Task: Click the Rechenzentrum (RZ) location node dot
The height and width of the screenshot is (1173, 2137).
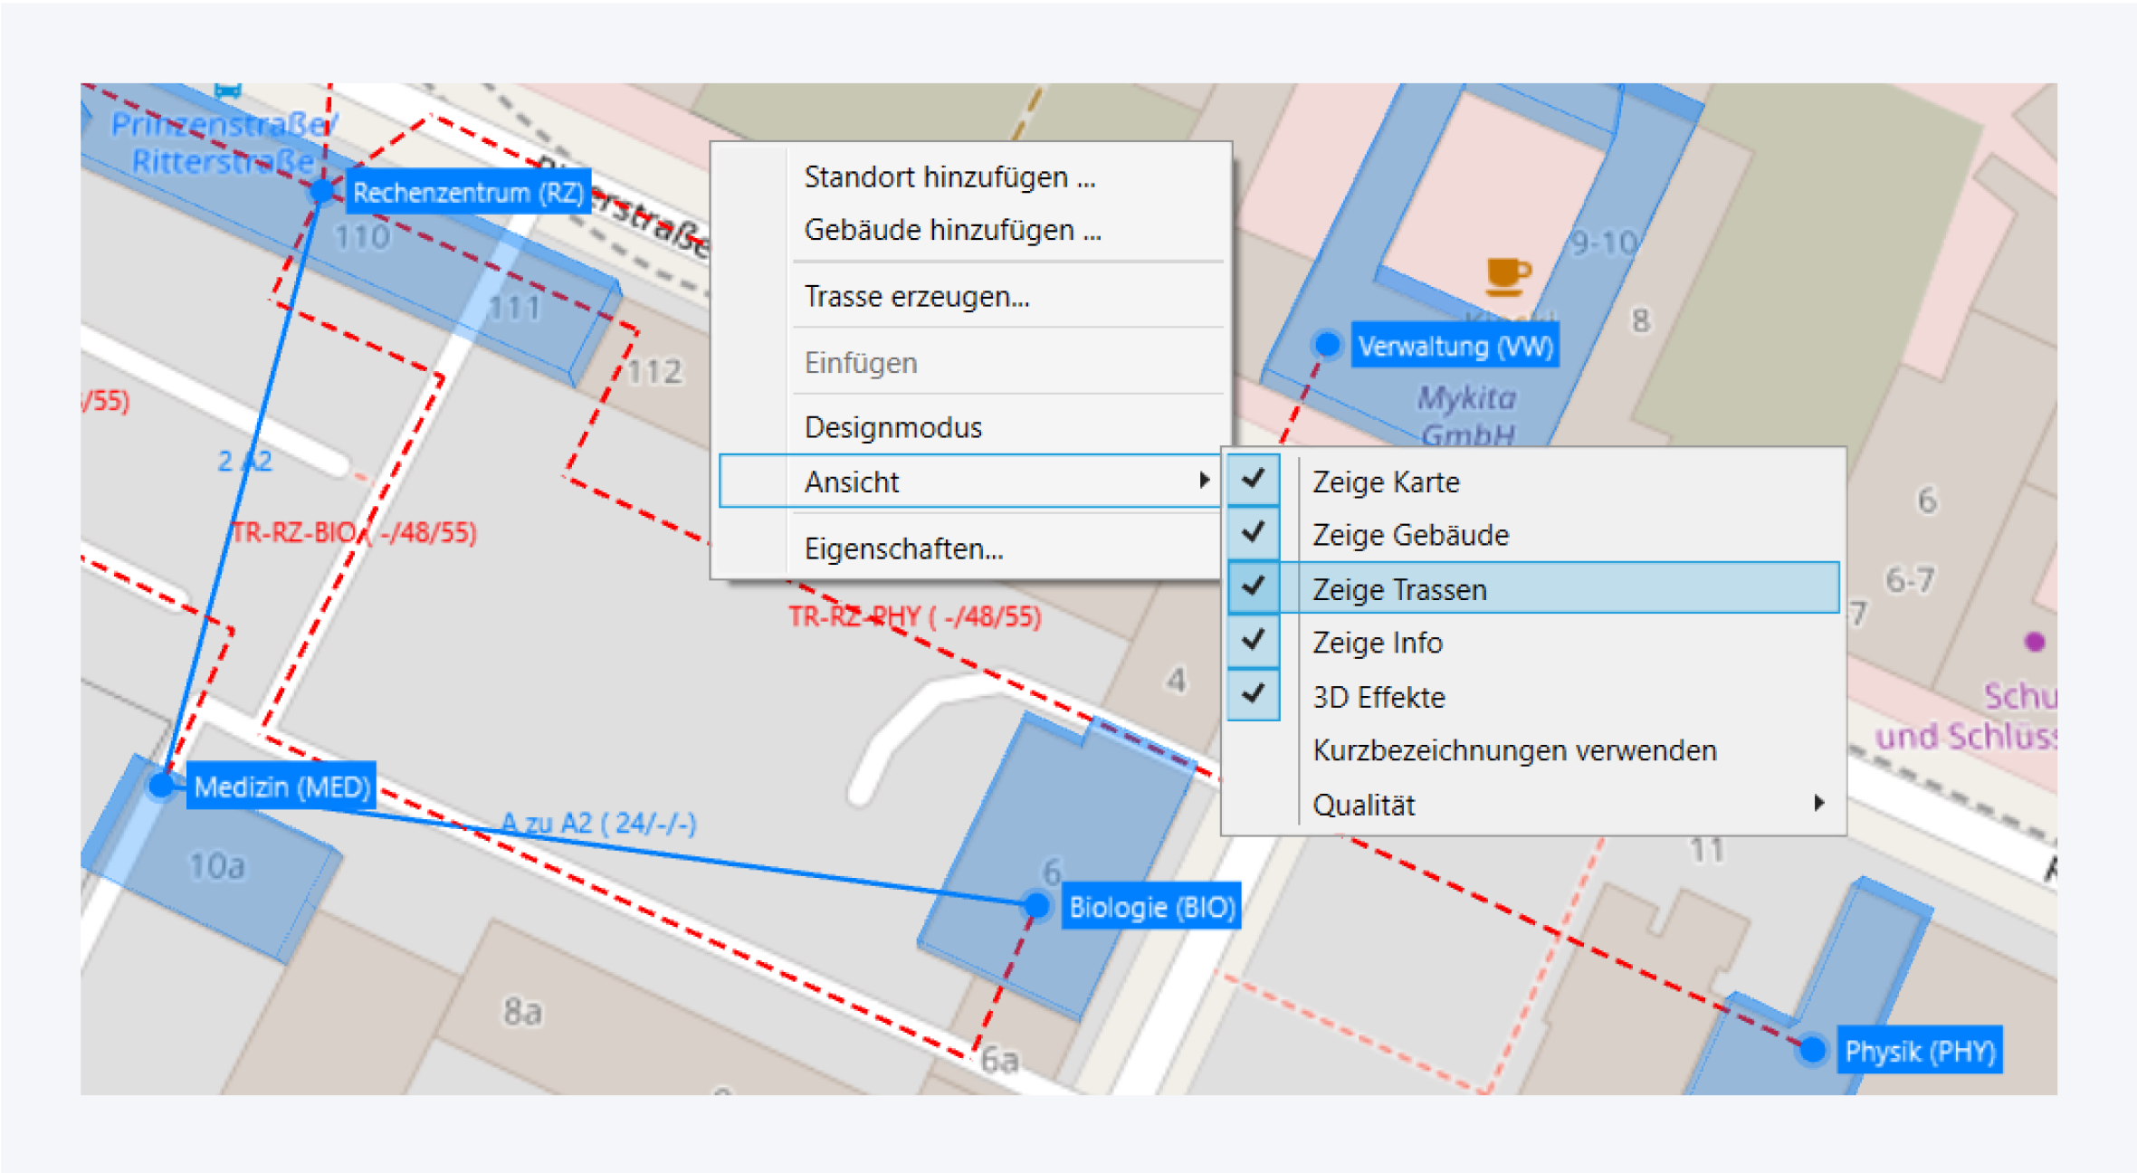Action: pyautogui.click(x=323, y=191)
